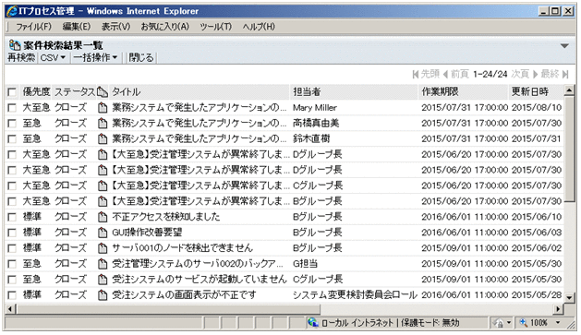Click the vertical scrollbar up arrow
The height and width of the screenshot is (335, 581).
point(569,90)
